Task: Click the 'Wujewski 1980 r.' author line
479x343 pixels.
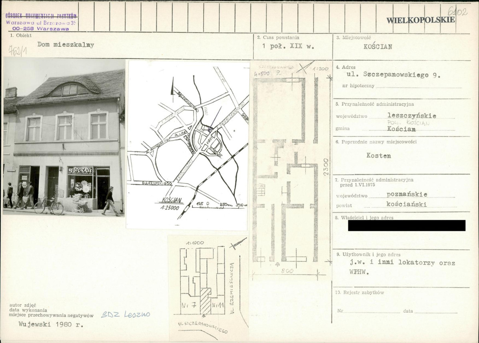Action: [51, 324]
